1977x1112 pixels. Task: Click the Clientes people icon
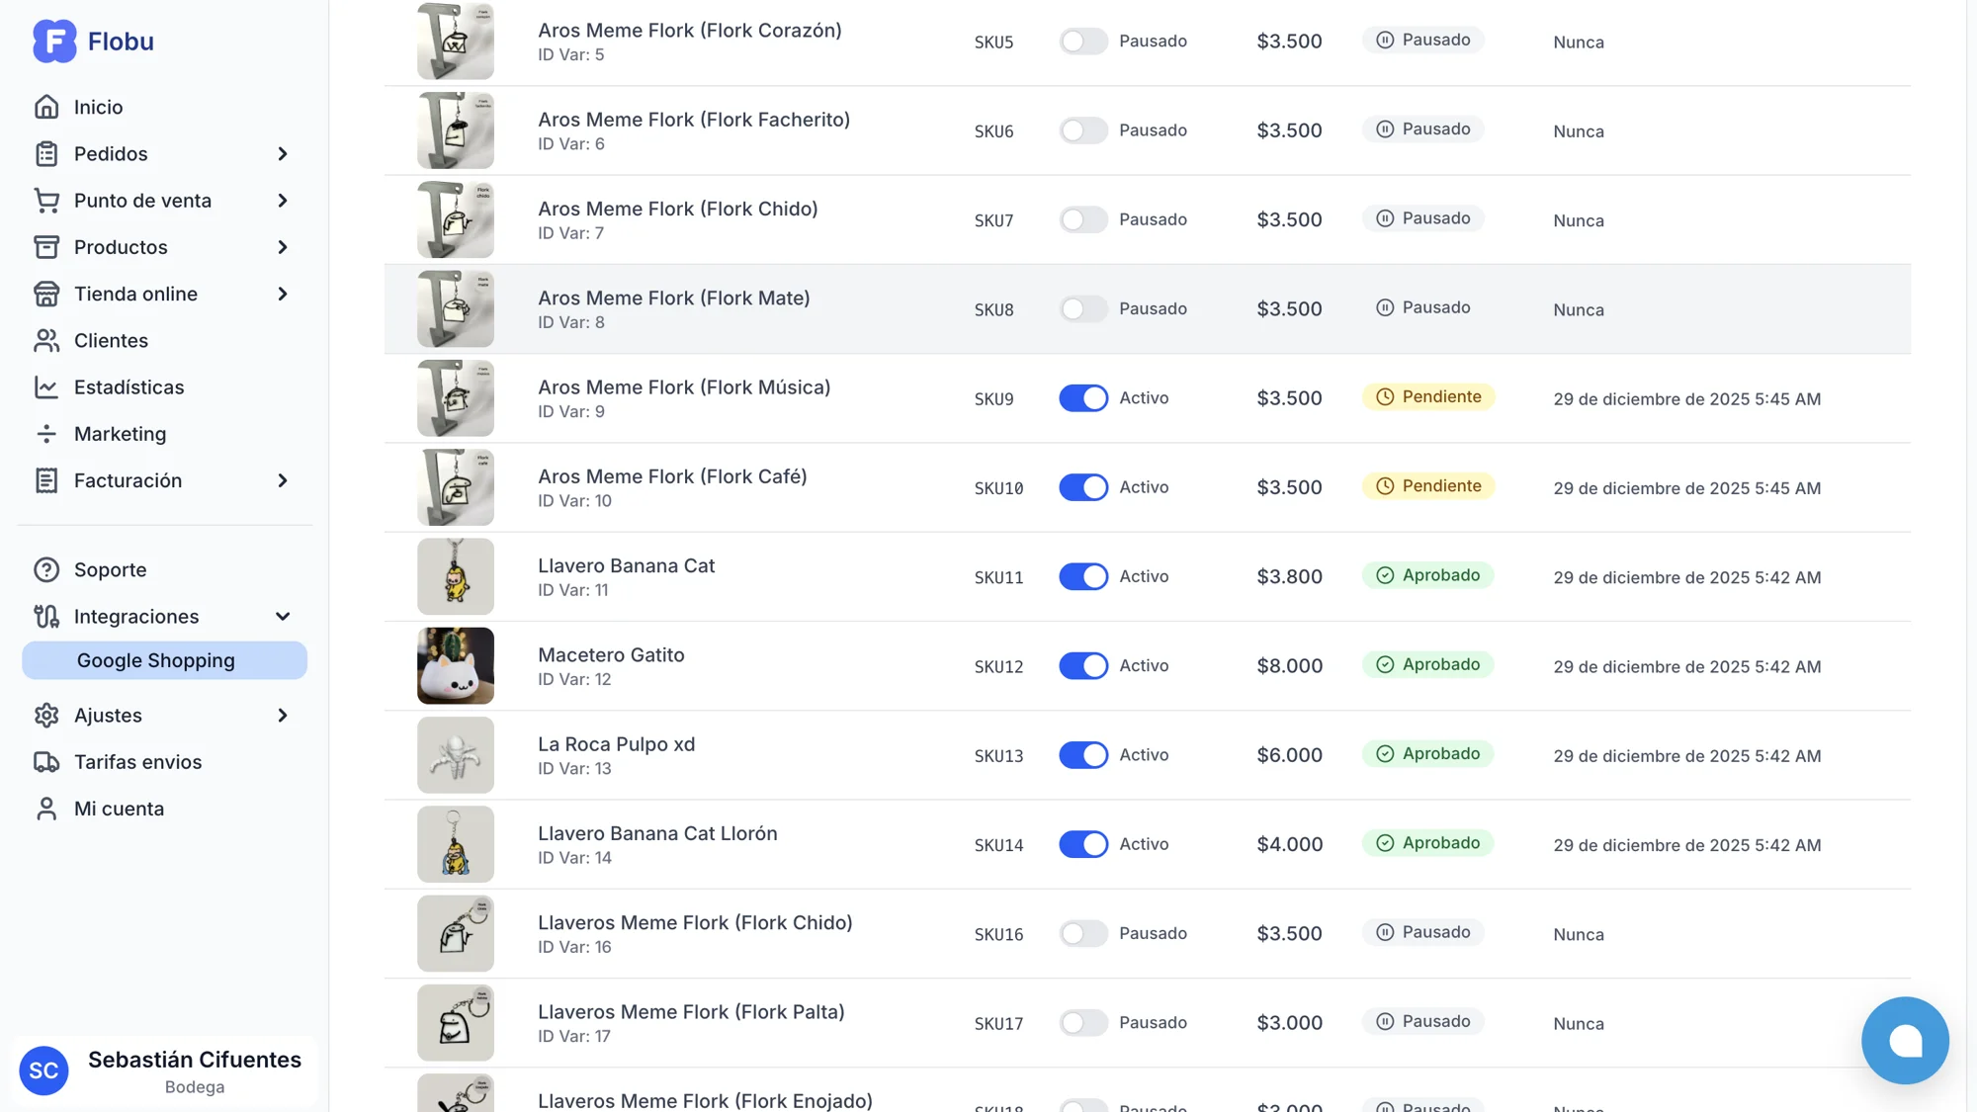coord(46,341)
